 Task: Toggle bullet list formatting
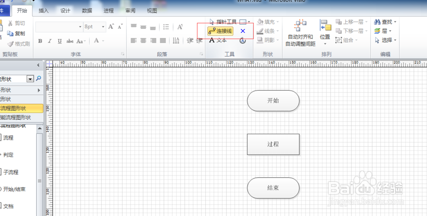(166, 26)
